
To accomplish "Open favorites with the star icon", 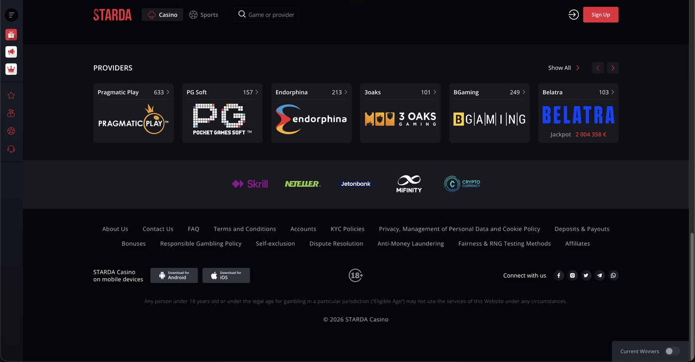I will (x=11, y=95).
